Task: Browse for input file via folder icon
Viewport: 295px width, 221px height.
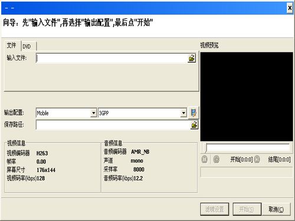Action: pos(192,58)
